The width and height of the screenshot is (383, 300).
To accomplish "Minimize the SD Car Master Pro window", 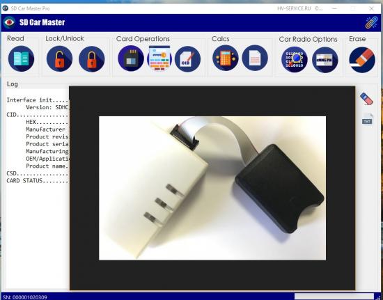I will coord(335,8).
